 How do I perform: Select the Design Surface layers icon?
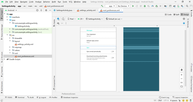(58, 19)
